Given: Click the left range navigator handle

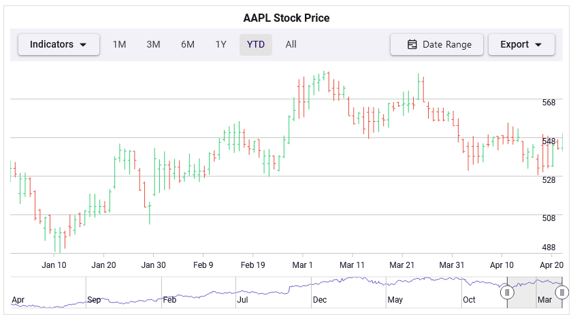Looking at the screenshot, I should pyautogui.click(x=507, y=292).
